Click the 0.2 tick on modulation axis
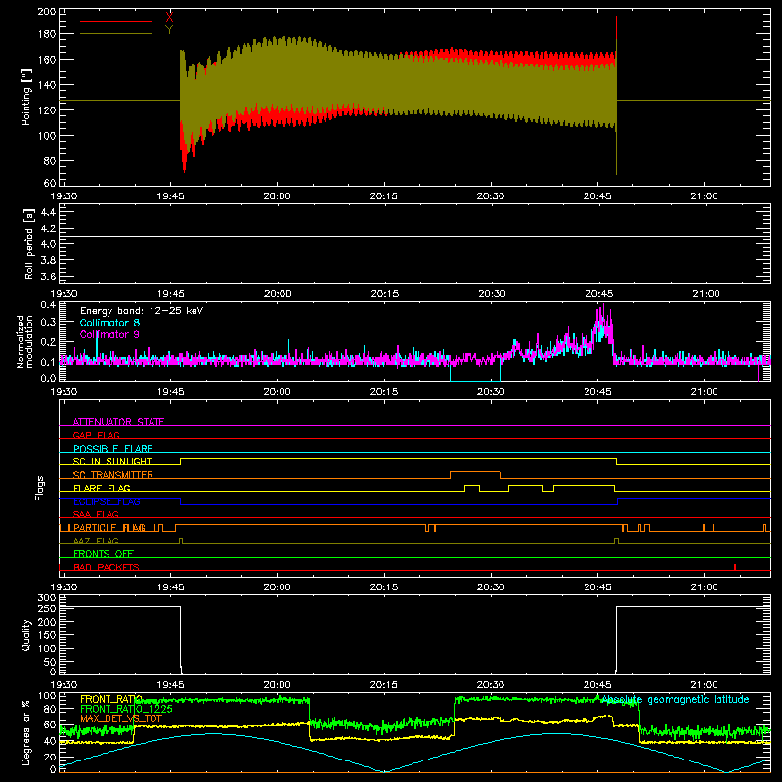This screenshot has width=782, height=782. coord(48,342)
